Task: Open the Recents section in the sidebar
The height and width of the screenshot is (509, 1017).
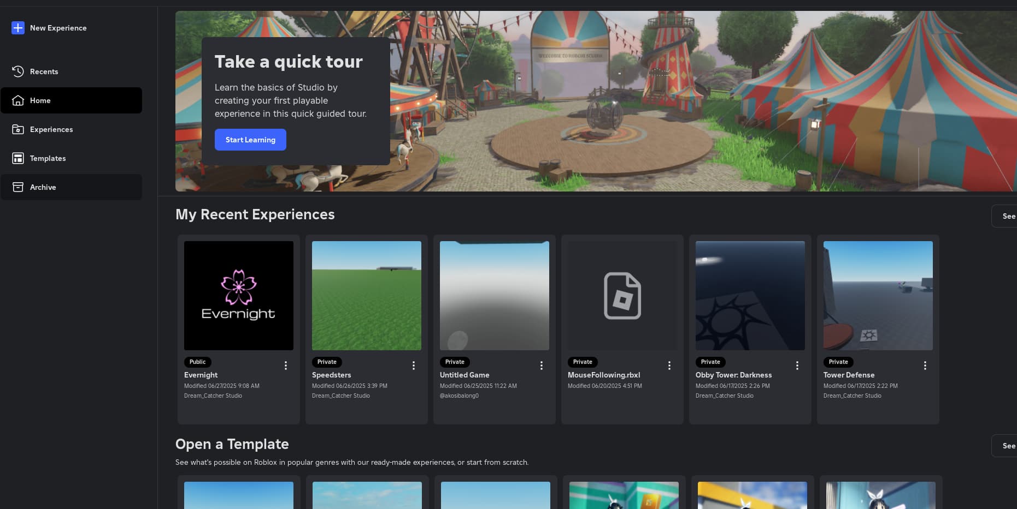Action: 18,71
